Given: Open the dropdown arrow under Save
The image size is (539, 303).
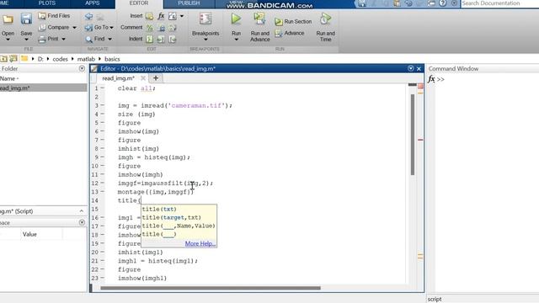Looking at the screenshot, I should tap(26, 40).
